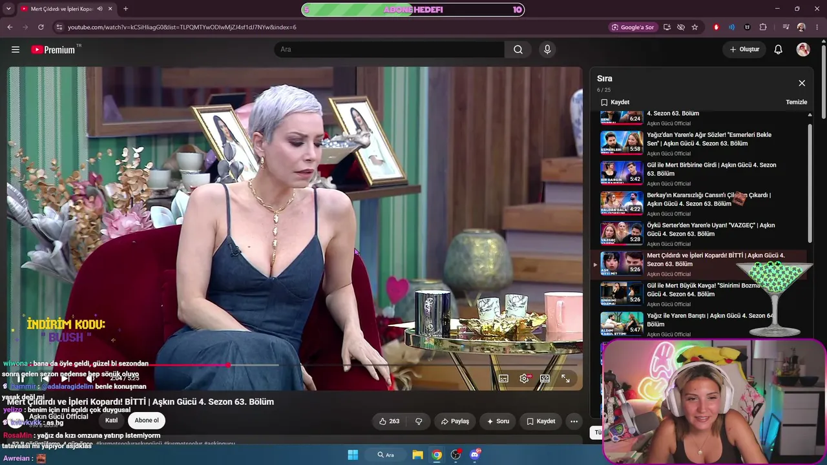Screen dimensions: 827x465
Task: Like the video with 263 likes
Action: pos(389,421)
